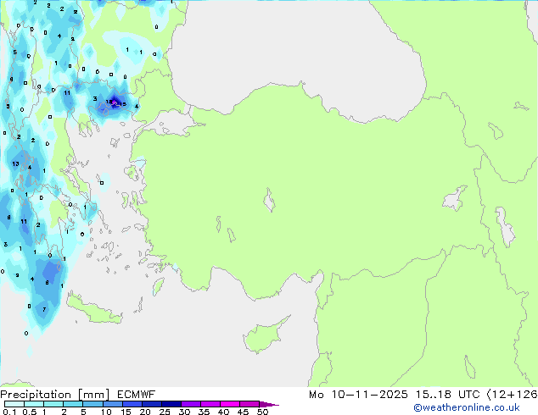Click the 'Mo 10-11-2025' date text
Image resolution: width=538 pixels, height=415 pixels.
358,395
